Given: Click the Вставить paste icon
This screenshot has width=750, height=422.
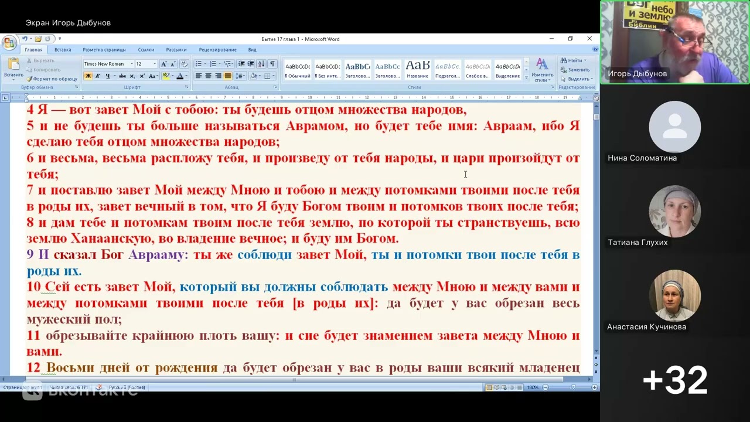Looking at the screenshot, I should tap(13, 64).
